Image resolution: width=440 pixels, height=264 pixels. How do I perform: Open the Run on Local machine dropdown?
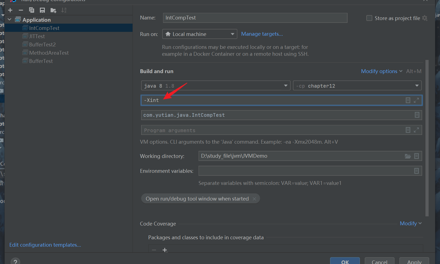coord(200,34)
